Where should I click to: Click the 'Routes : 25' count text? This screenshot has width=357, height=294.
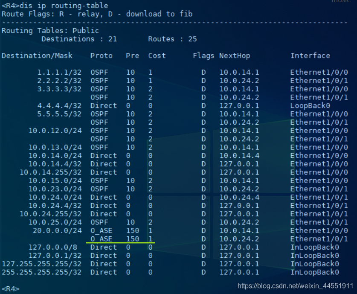pyautogui.click(x=172, y=39)
